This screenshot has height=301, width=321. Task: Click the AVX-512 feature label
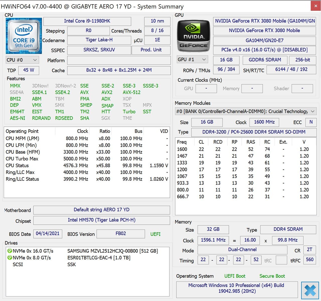coord(132,92)
